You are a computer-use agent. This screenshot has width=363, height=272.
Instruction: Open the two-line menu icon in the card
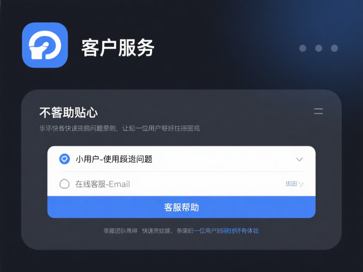click(x=318, y=111)
